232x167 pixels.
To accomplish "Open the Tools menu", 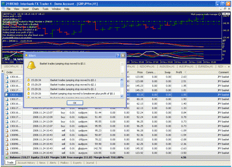I will pos(45,9).
